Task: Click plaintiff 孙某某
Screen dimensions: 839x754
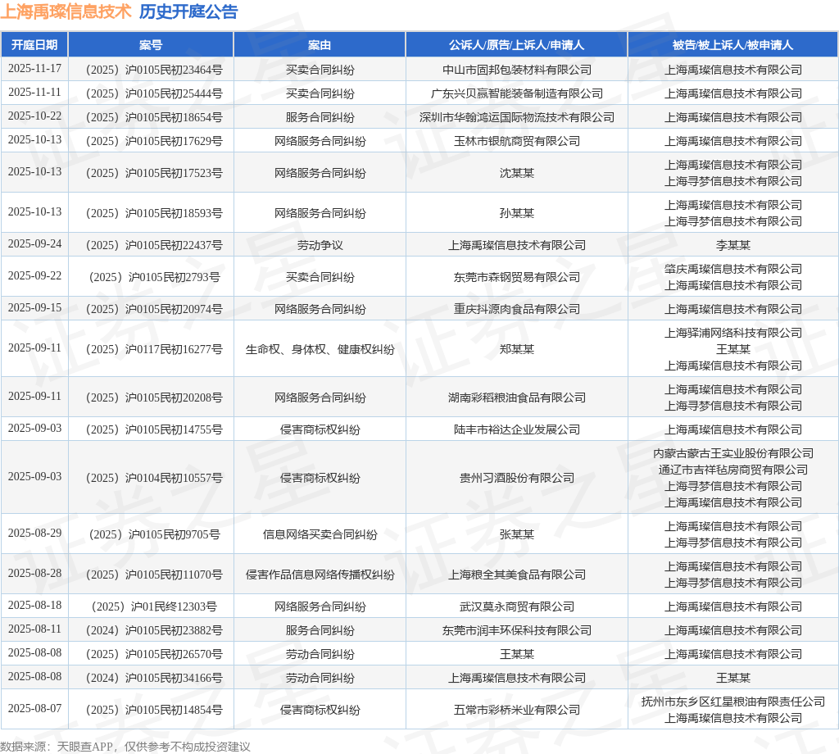Action: [x=517, y=213]
